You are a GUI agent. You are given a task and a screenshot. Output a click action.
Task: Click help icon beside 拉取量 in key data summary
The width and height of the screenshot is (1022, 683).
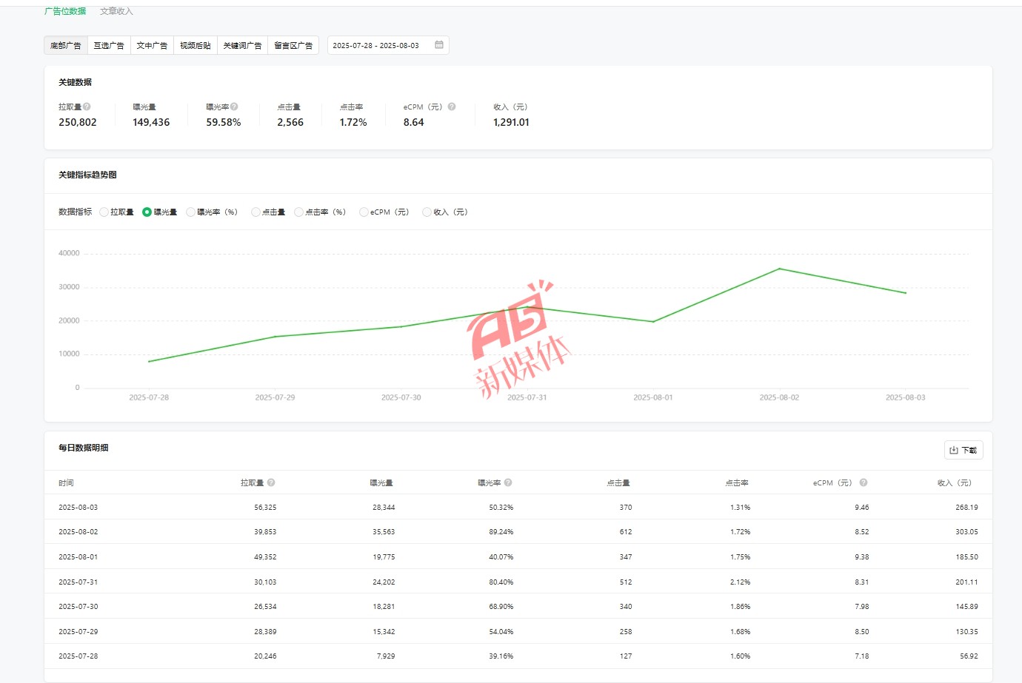click(87, 107)
